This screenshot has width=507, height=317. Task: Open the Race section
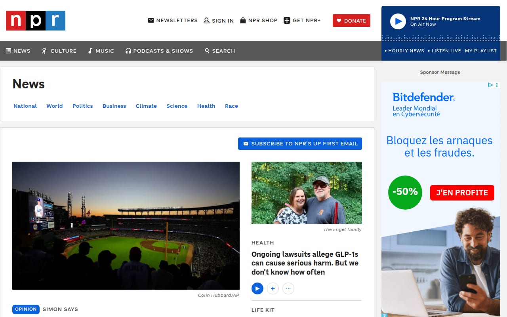pos(231,106)
